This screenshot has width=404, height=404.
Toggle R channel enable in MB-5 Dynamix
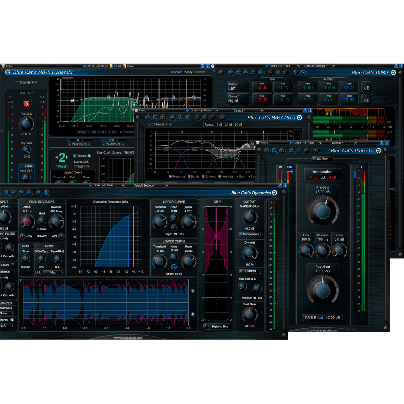pos(89,156)
